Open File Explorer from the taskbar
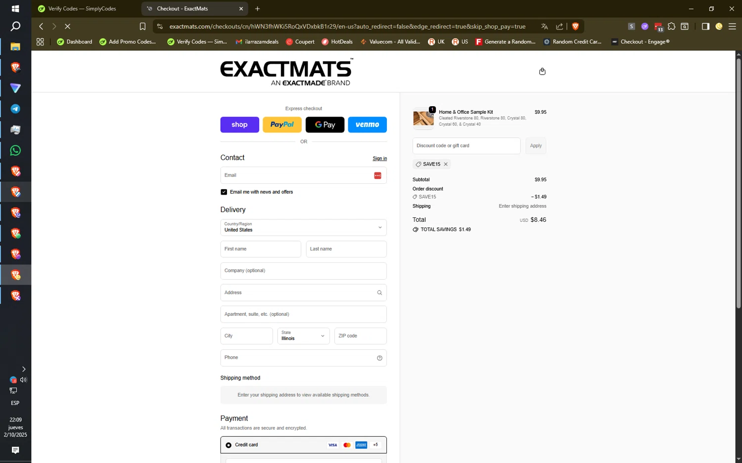 pos(15,47)
